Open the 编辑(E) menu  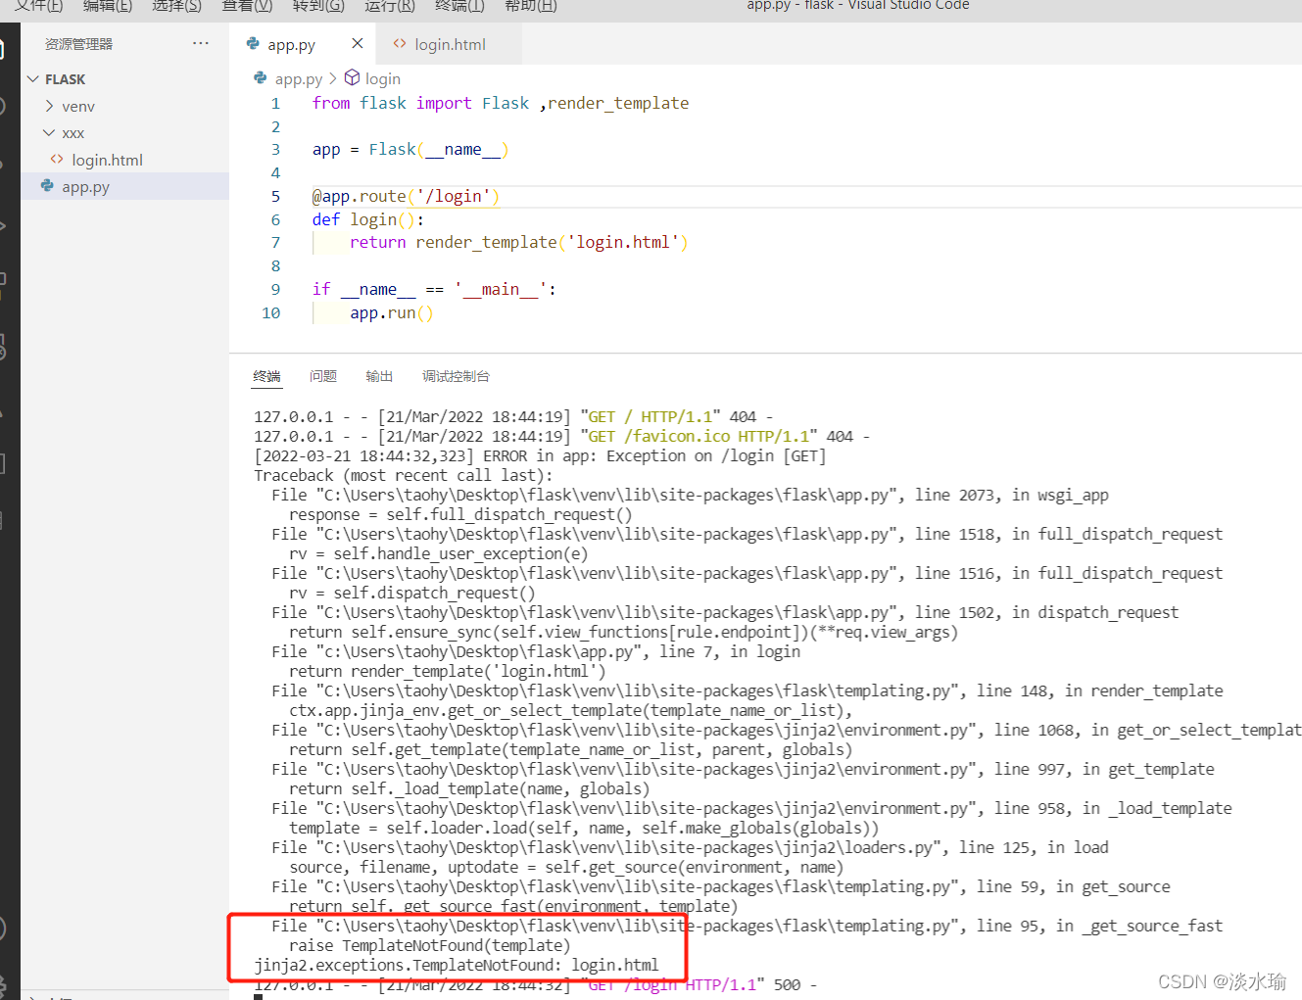(x=108, y=5)
